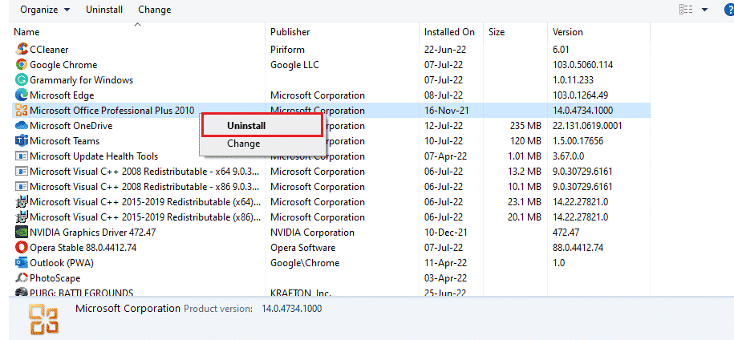Change the view layout icon
Viewport: 734px width, 340px height.
click(x=686, y=10)
